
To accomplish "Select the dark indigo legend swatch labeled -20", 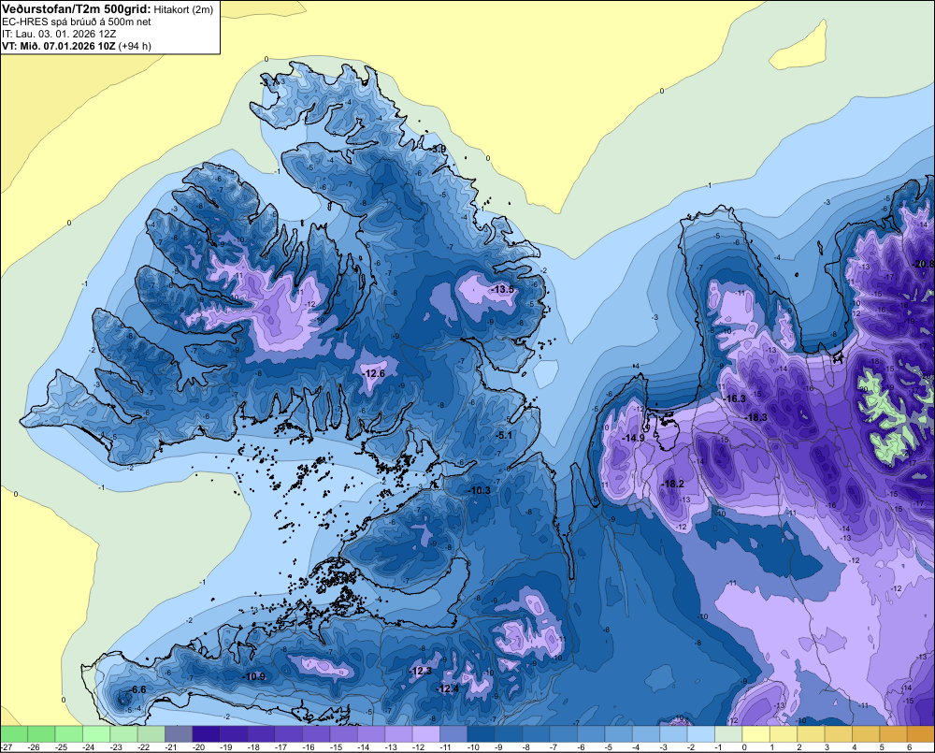I will pos(206,734).
